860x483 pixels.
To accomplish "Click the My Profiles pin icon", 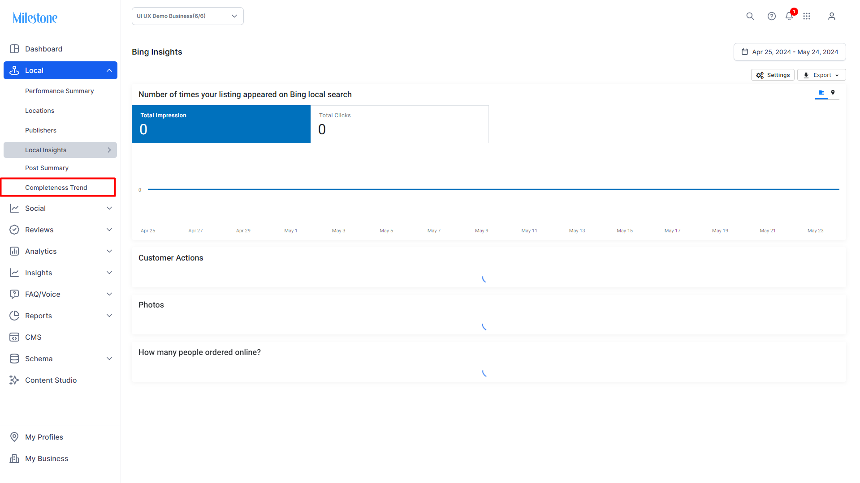I will [14, 437].
